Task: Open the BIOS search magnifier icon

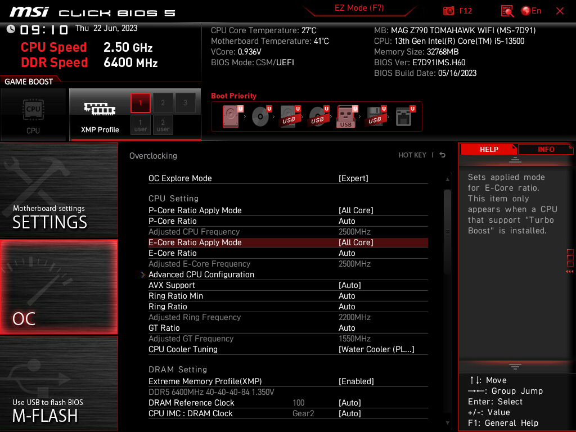Action: click(507, 11)
